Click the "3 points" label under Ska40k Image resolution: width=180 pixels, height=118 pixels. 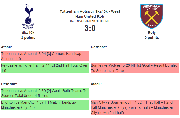pos(28,38)
